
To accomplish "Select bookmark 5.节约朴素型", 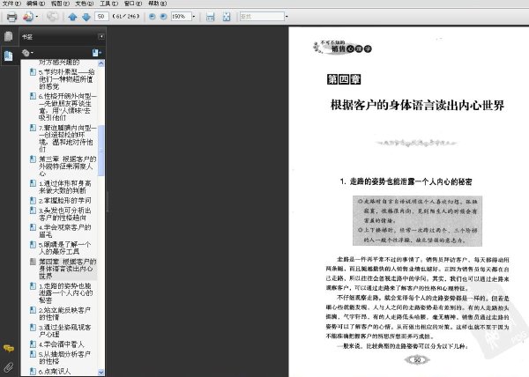I will [x=67, y=79].
